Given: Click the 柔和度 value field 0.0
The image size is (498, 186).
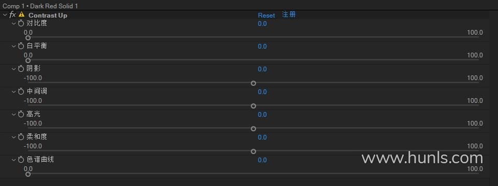Looking at the screenshot, I should tap(262, 137).
